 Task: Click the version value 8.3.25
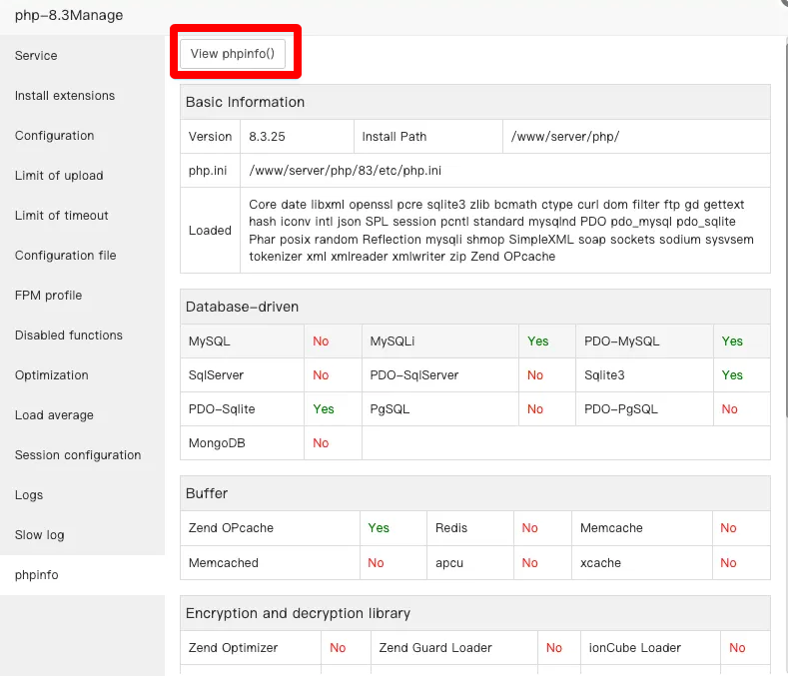coord(267,137)
